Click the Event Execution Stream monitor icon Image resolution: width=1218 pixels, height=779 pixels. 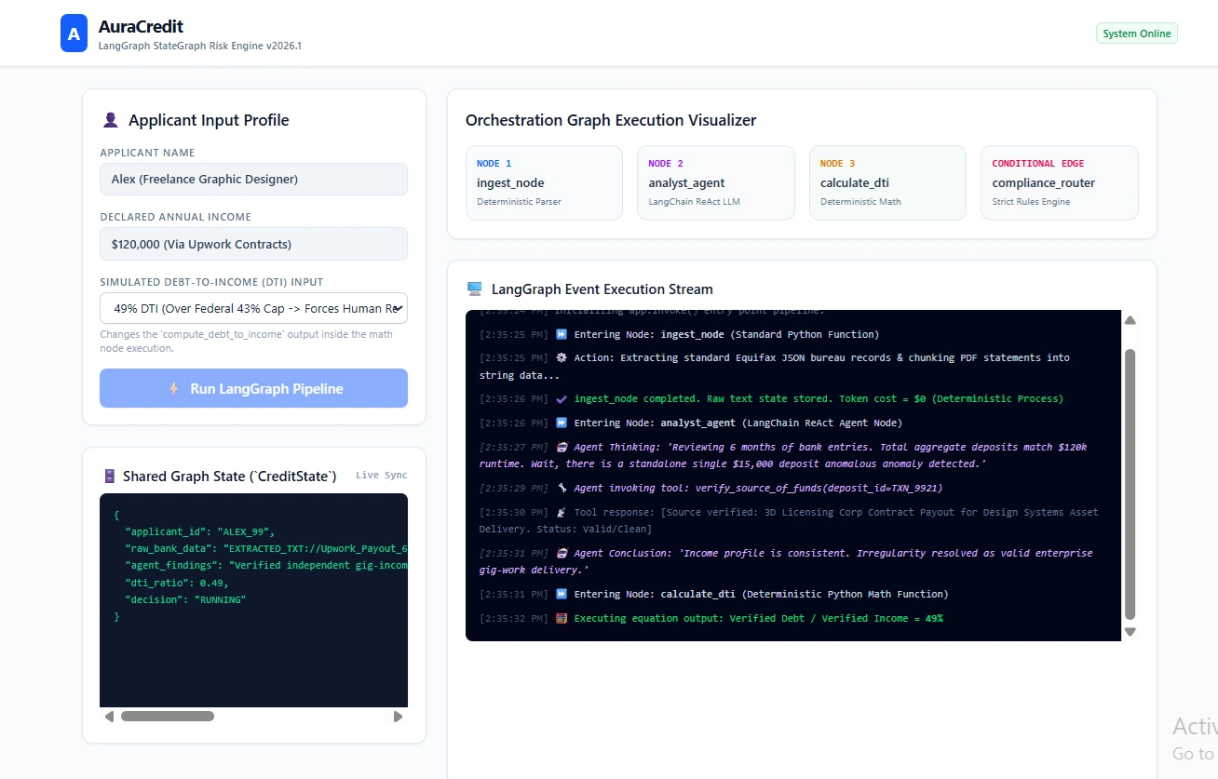click(474, 289)
